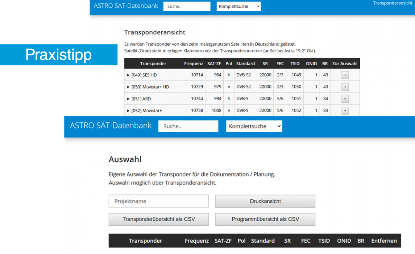The image size is (415, 254).
Task: Click frequency value 10758
Action: (197, 111)
